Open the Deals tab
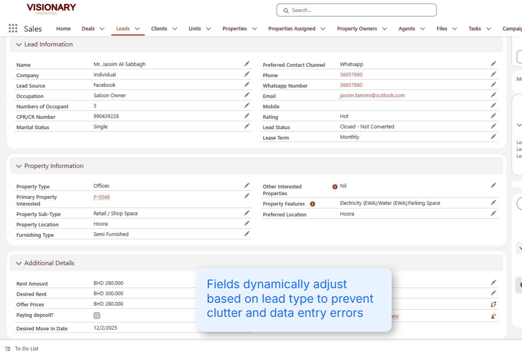The height and width of the screenshot is (356, 522). tap(88, 29)
